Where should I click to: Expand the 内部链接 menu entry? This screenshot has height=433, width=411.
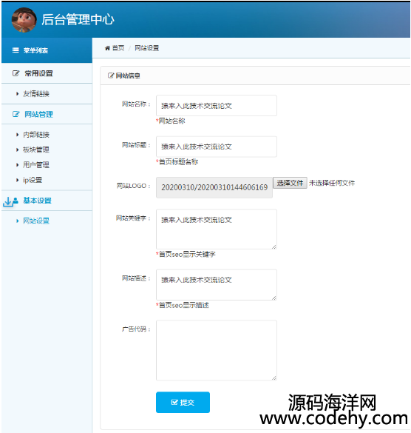click(x=36, y=135)
